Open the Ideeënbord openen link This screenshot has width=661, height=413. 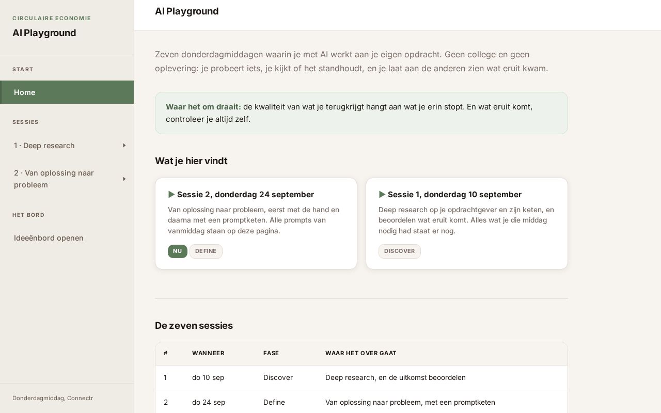click(x=49, y=238)
